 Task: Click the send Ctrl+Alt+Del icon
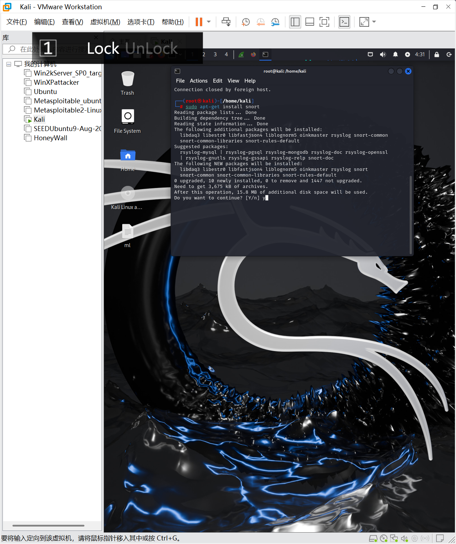(226, 22)
